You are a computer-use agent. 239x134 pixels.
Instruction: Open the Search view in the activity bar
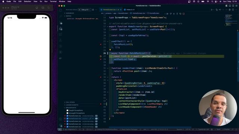60,16
